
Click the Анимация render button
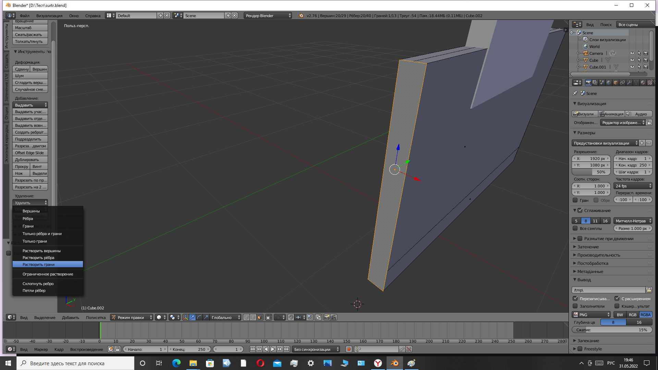click(x=611, y=114)
